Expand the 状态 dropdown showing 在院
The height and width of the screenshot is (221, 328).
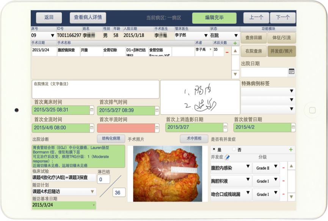[235, 36]
